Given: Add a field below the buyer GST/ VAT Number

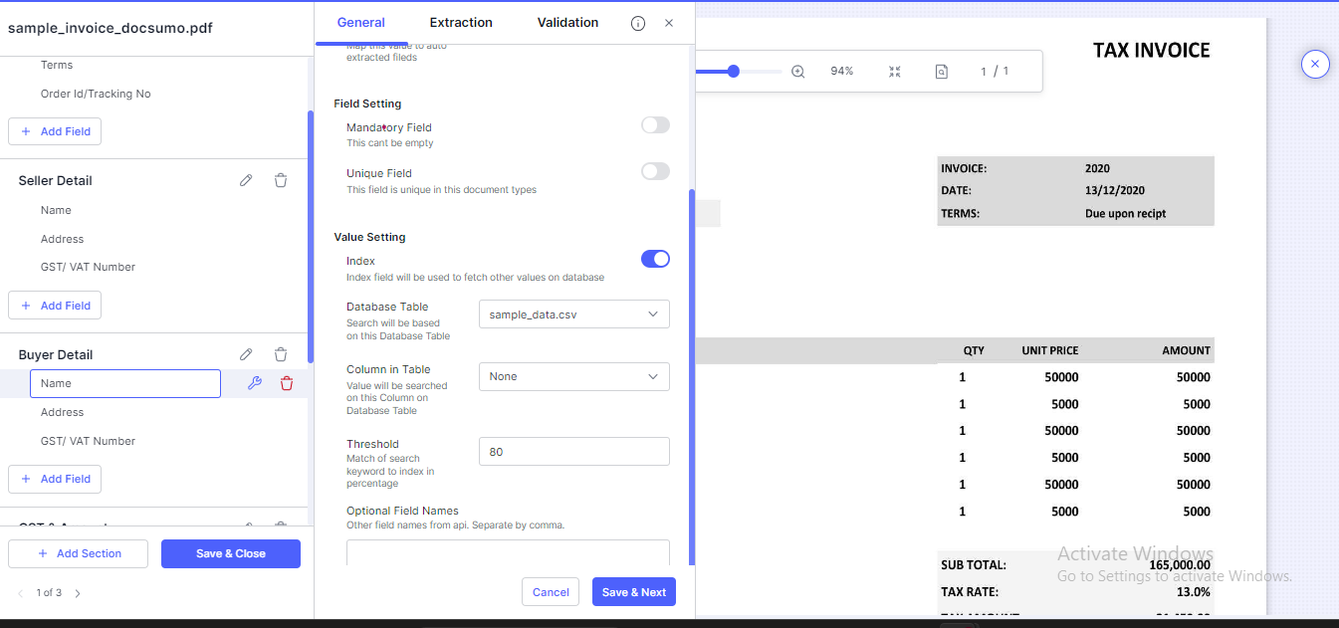Looking at the screenshot, I should (x=55, y=479).
